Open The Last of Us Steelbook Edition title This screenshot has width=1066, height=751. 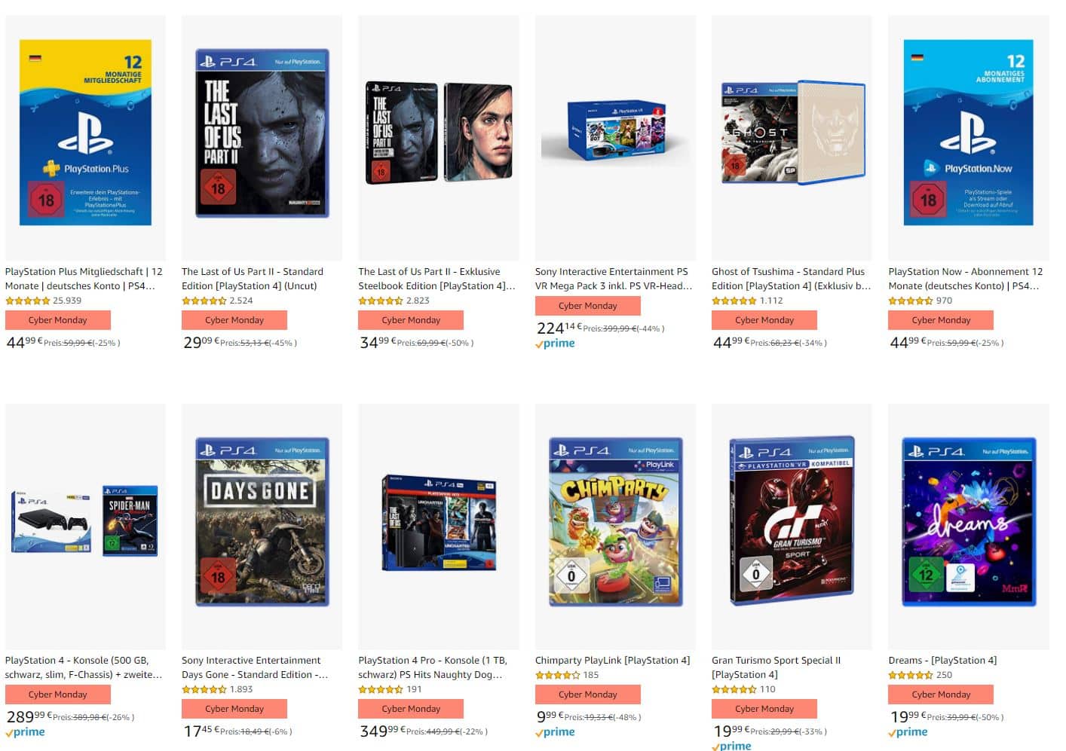(436, 279)
